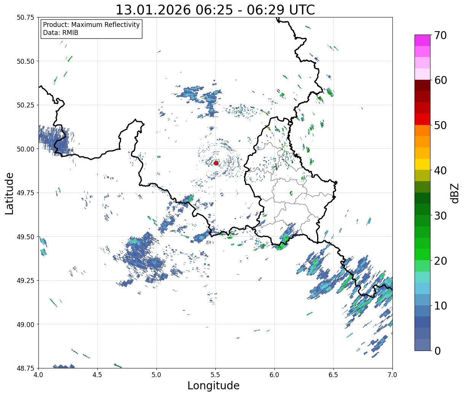Click the longitude tick label 5.0
The height and width of the screenshot is (395, 464).
(156, 374)
